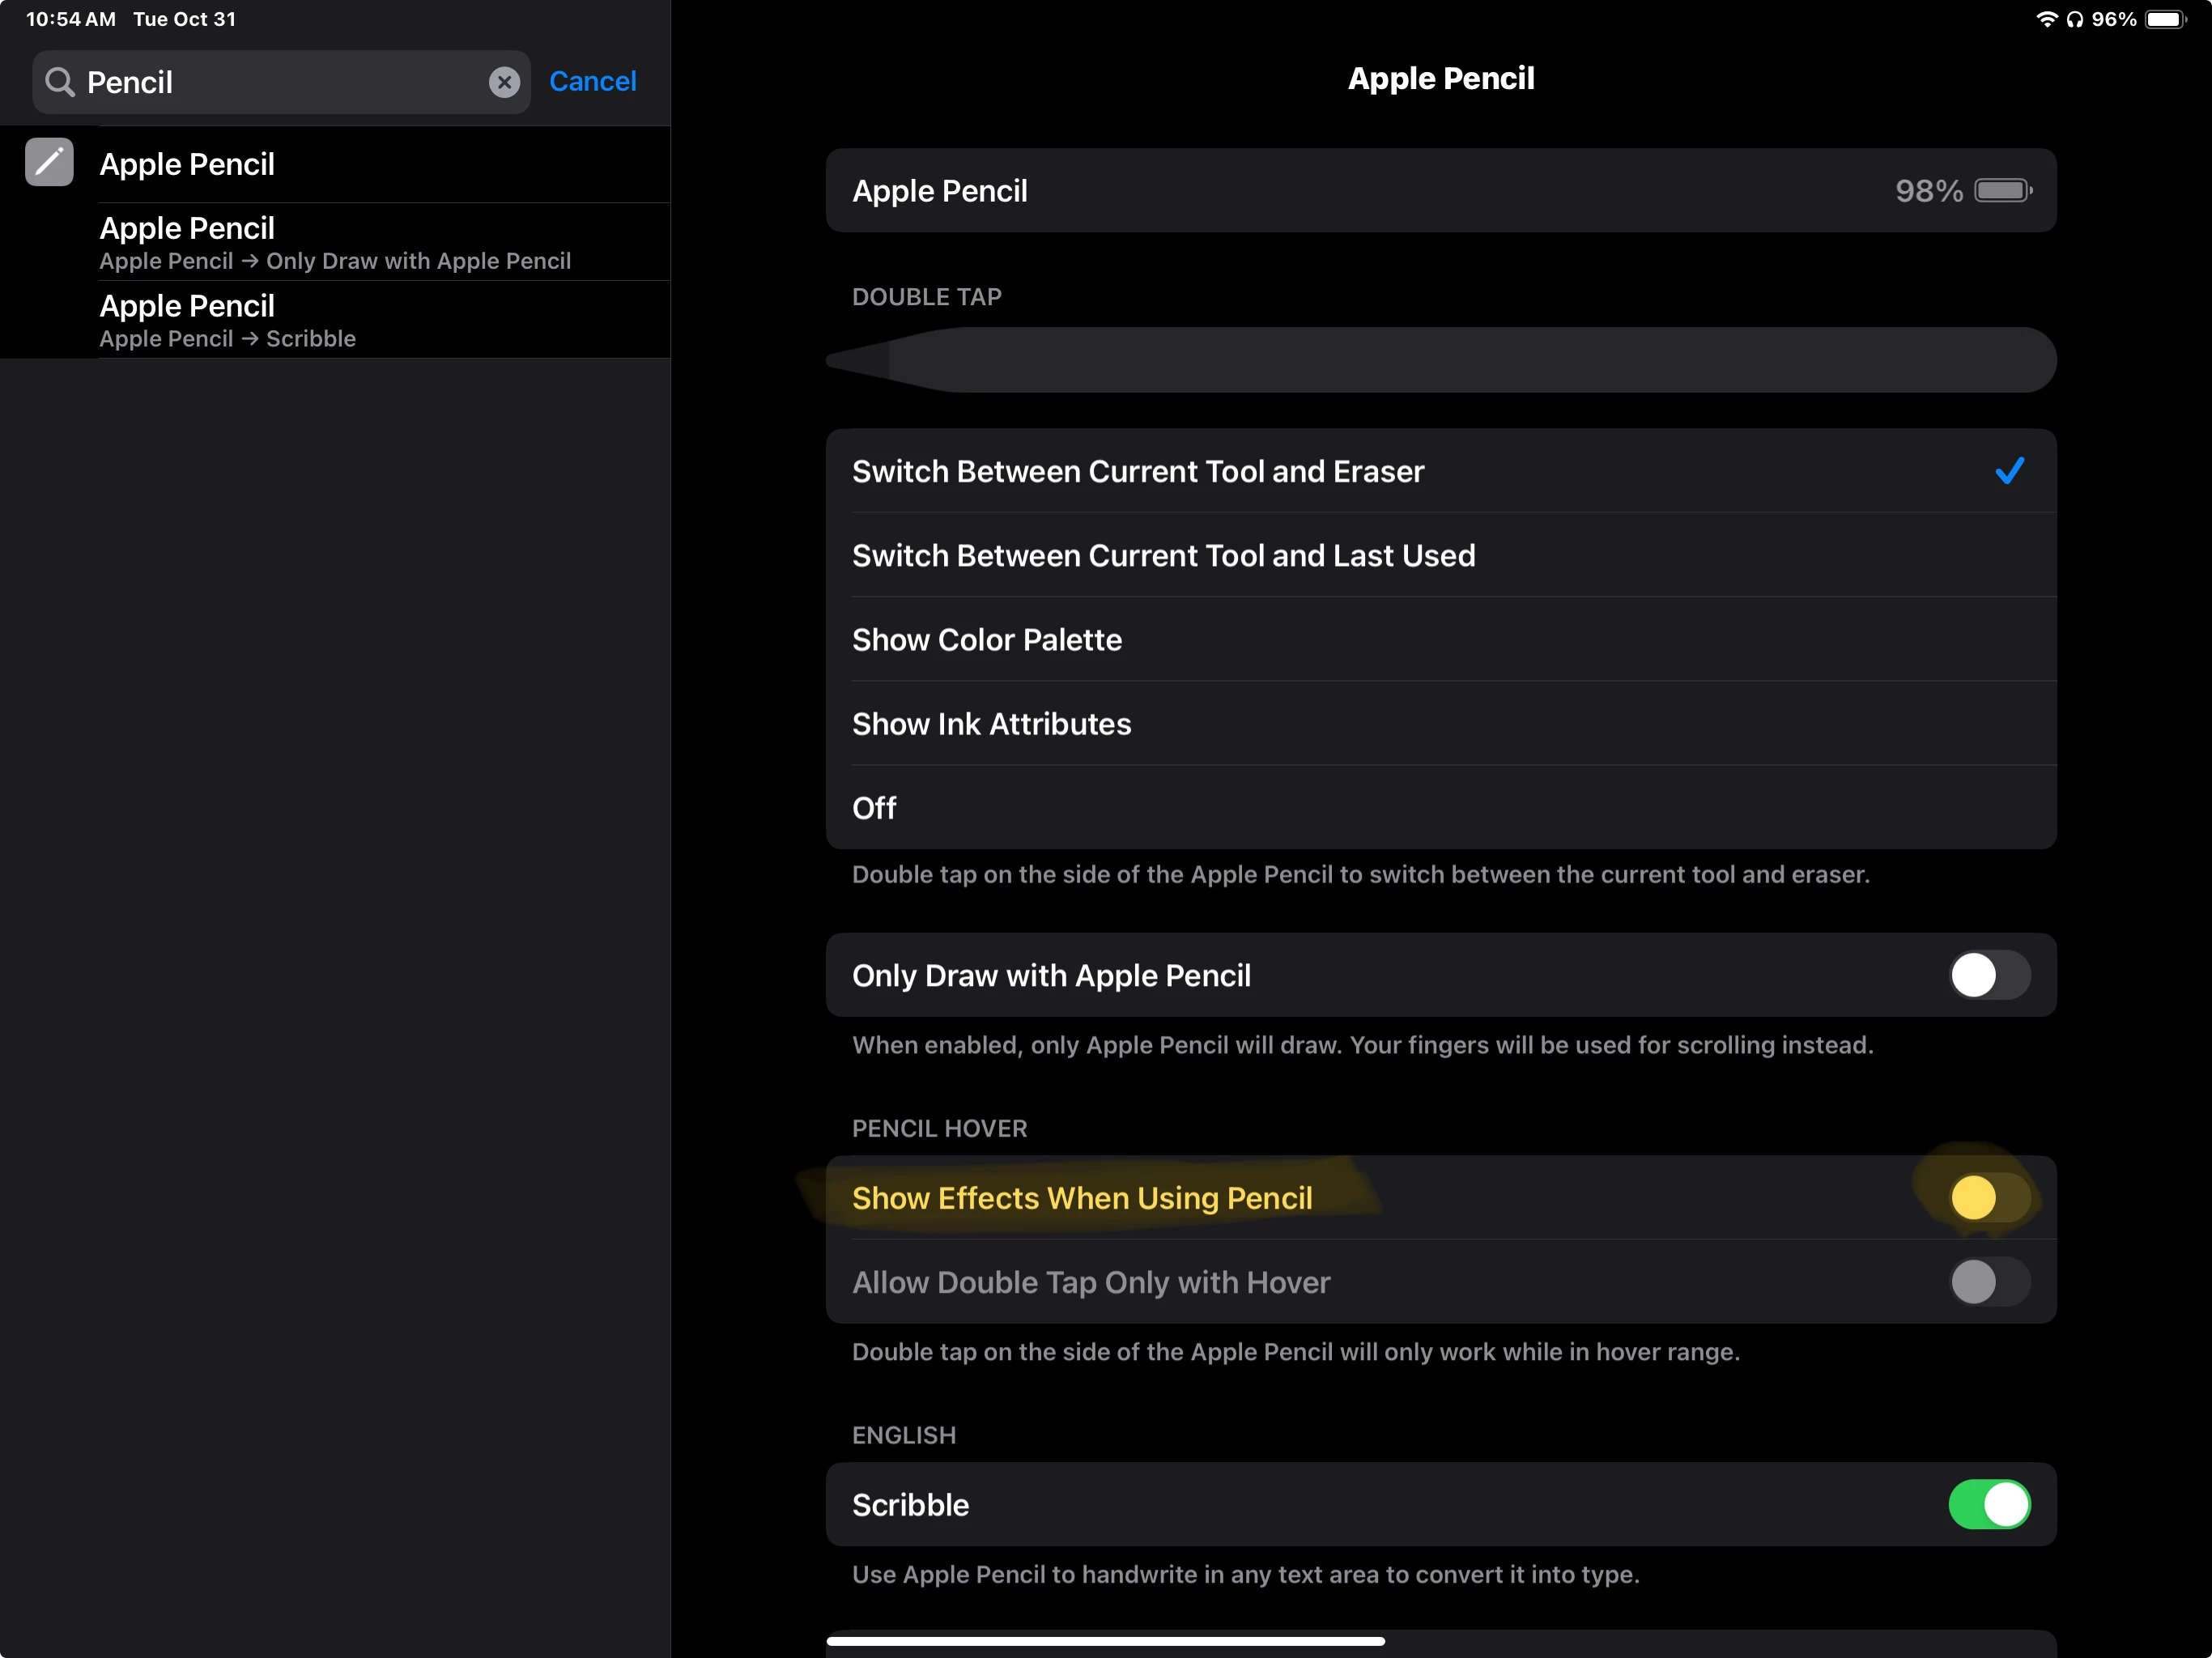Tap the search magnifying glass icon
Screen dimensions: 2212x1658
[60, 82]
